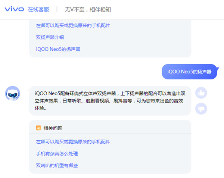The height and width of the screenshot is (178, 224).
Task: Click the slogan 无V不至，相伴相知
Action: [88, 10]
